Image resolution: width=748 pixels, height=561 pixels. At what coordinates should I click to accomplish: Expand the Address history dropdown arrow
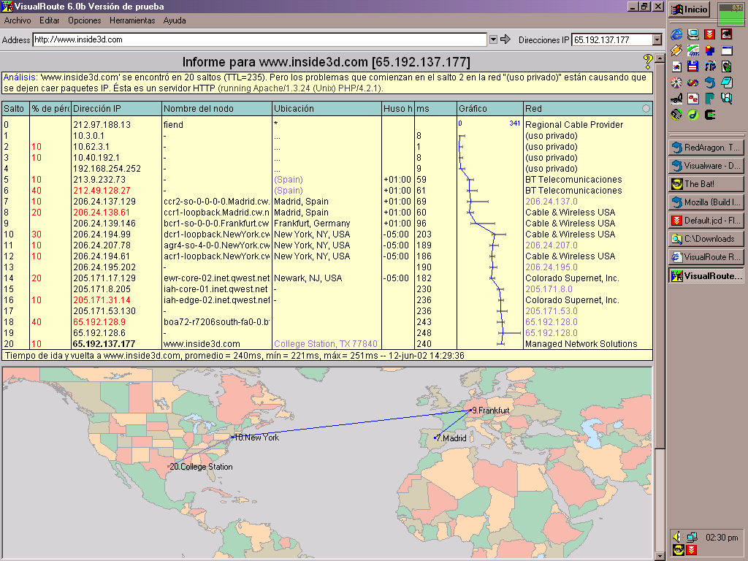click(x=493, y=39)
